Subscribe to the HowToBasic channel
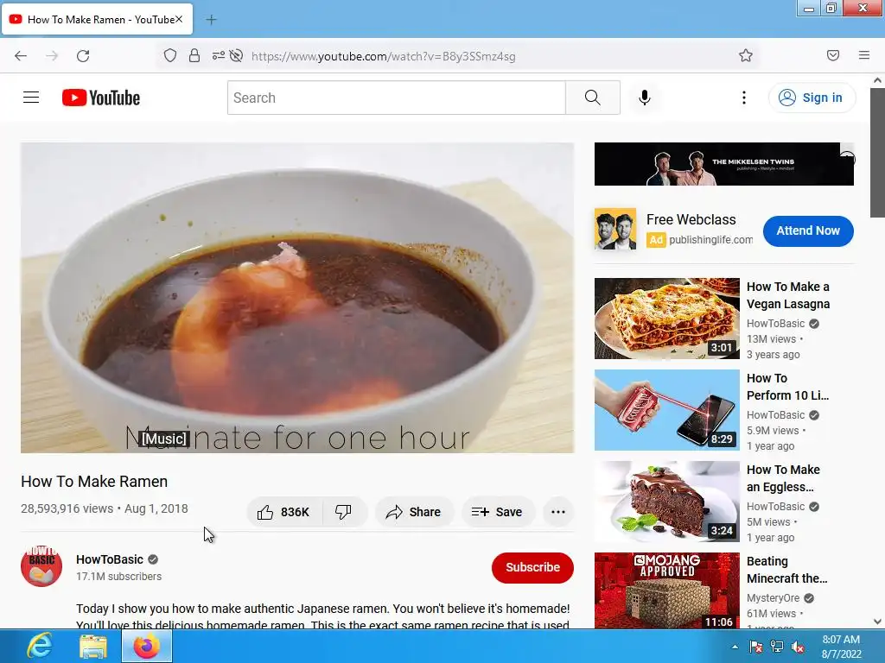This screenshot has height=663, width=885. click(532, 567)
